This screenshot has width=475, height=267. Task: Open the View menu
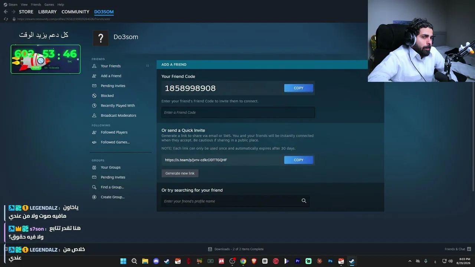coord(24,4)
